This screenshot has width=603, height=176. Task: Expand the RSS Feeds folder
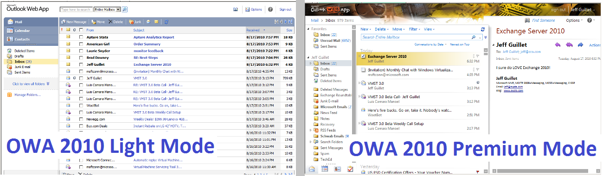point(310,130)
